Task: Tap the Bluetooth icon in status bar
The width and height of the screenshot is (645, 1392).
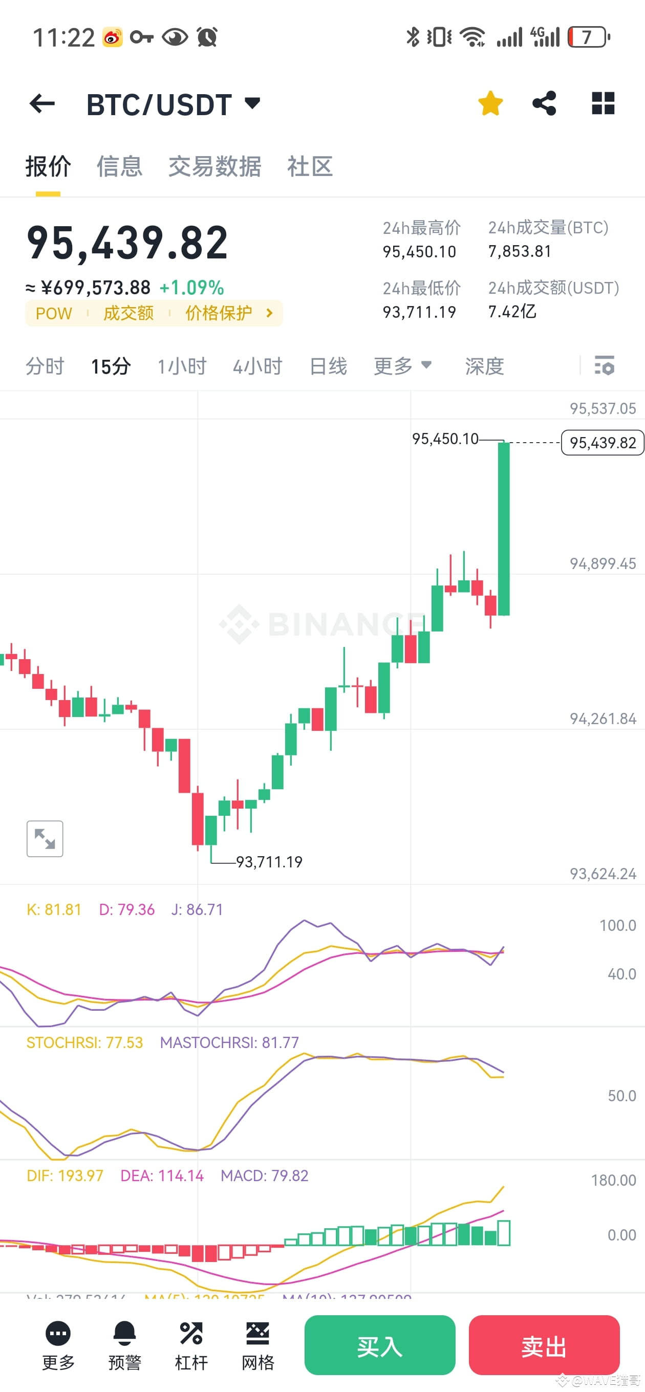Action: (x=413, y=37)
